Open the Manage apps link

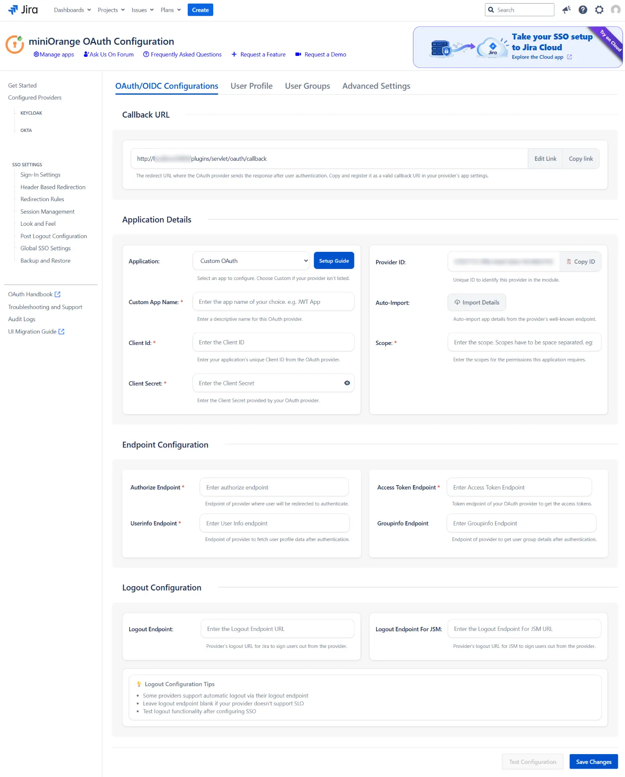54,54
